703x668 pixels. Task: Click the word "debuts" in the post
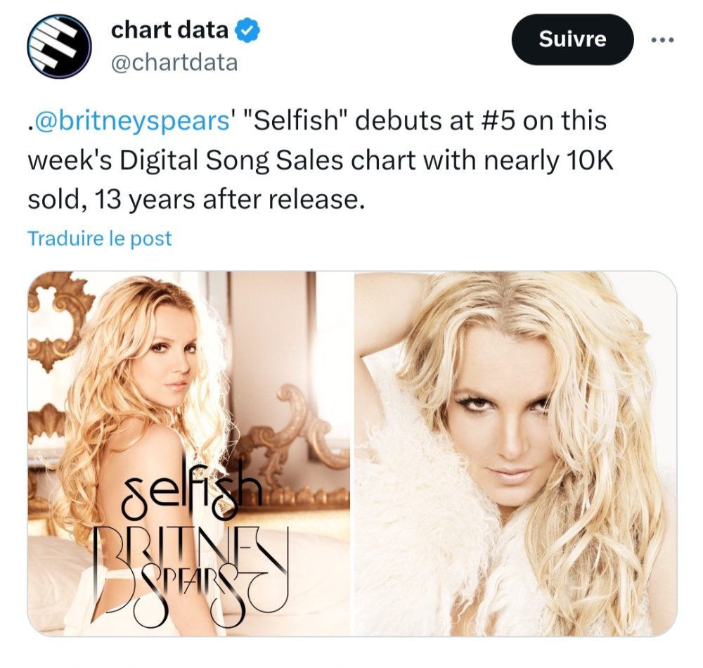click(399, 121)
